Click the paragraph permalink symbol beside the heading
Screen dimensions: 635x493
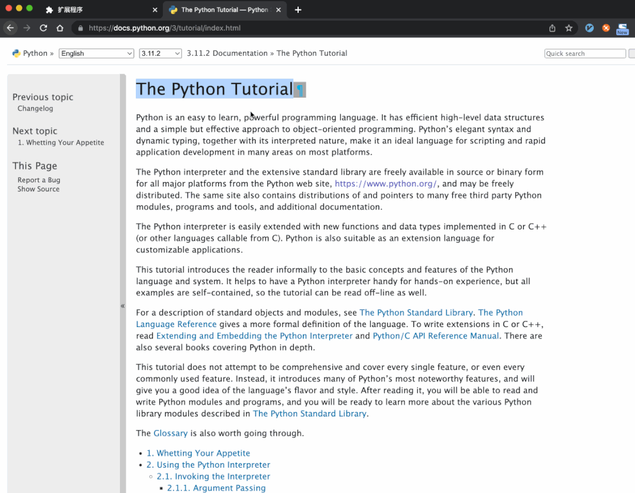(300, 89)
